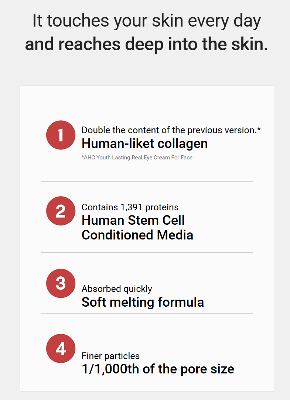Click 'It touches your skin every day' headline
This screenshot has height=400, width=290.
click(x=147, y=21)
